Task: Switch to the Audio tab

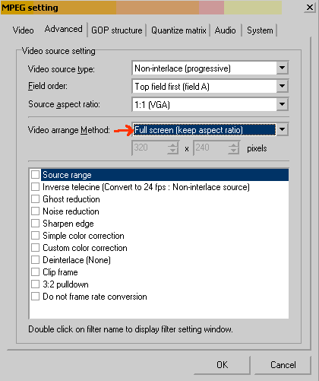Action: [225, 30]
